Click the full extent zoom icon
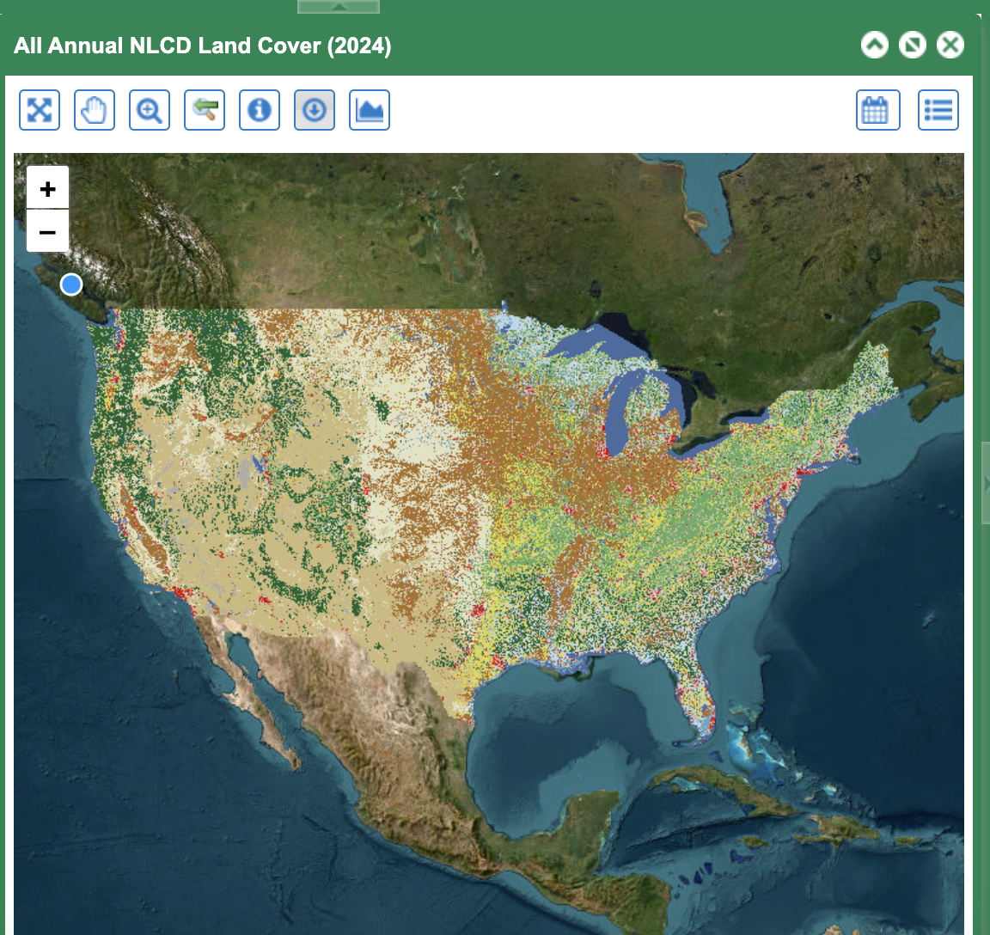The width and height of the screenshot is (990, 935). click(40, 110)
